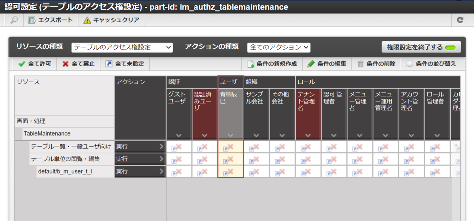The width and height of the screenshot is (474, 221).
Task: Select the TableMaintenance resource tree item
Action: tap(47, 134)
